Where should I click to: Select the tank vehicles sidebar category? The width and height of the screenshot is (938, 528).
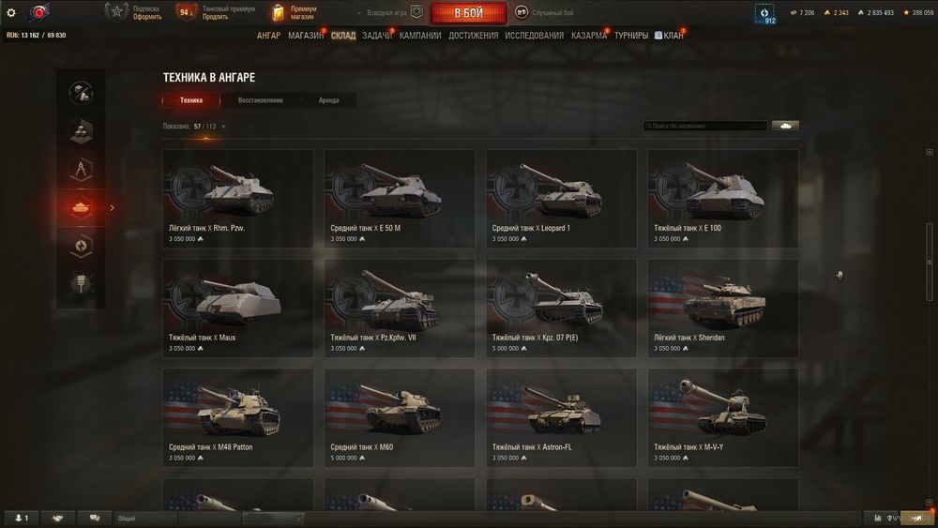81,207
